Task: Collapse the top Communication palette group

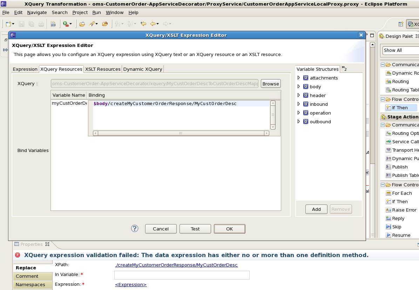Action: tap(383, 65)
